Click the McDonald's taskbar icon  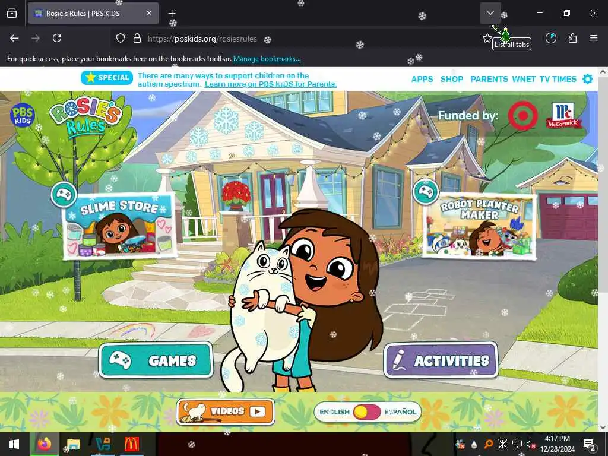[131, 444]
